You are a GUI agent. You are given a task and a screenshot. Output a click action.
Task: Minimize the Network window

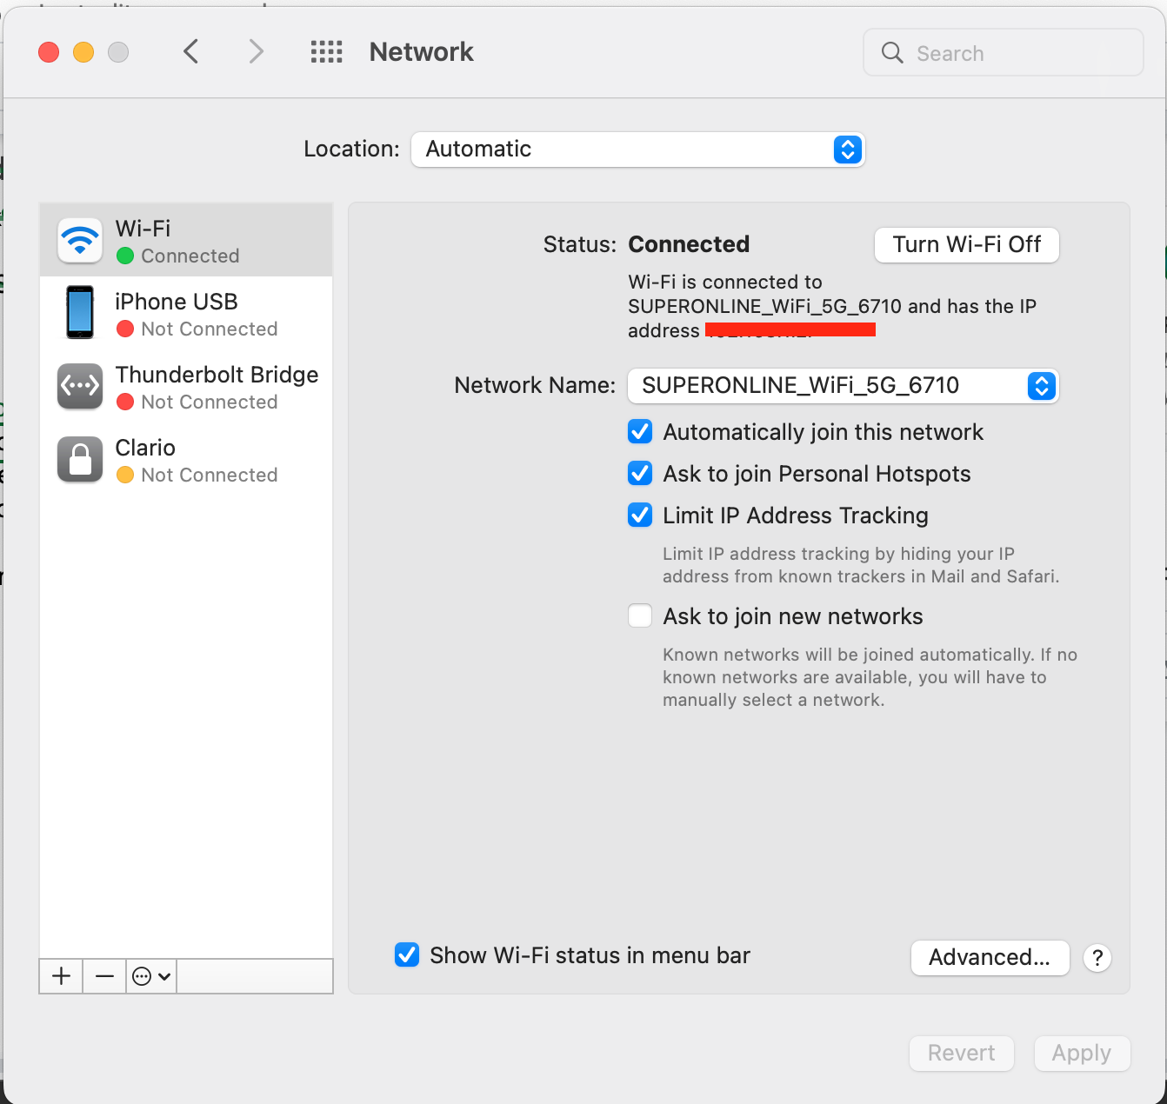click(x=83, y=52)
